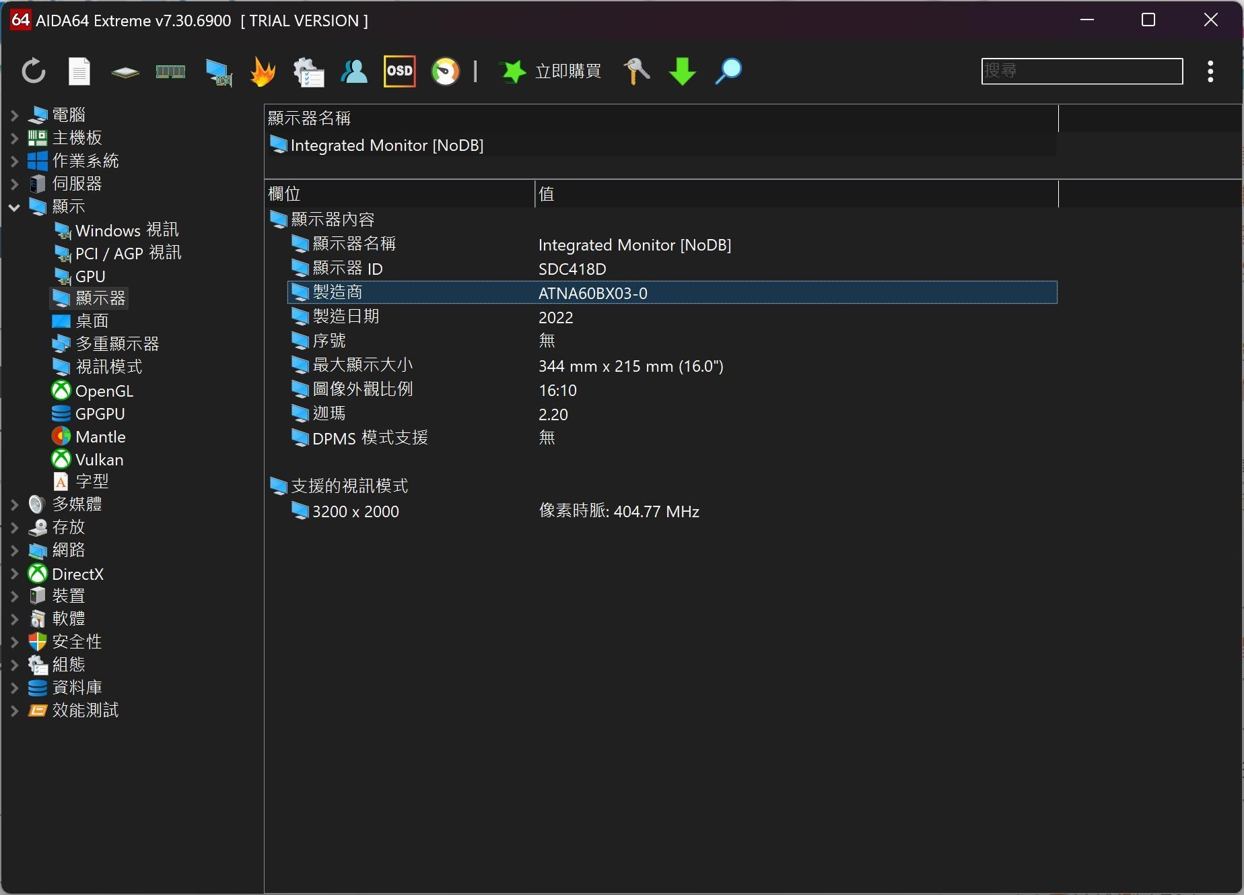The image size is (1244, 895).
Task: Select the 序號 row
Action: (672, 341)
